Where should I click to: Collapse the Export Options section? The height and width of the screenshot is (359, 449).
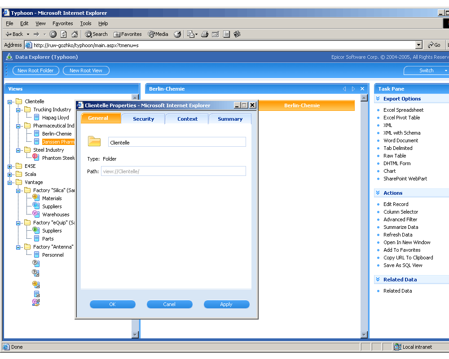pyautogui.click(x=378, y=98)
